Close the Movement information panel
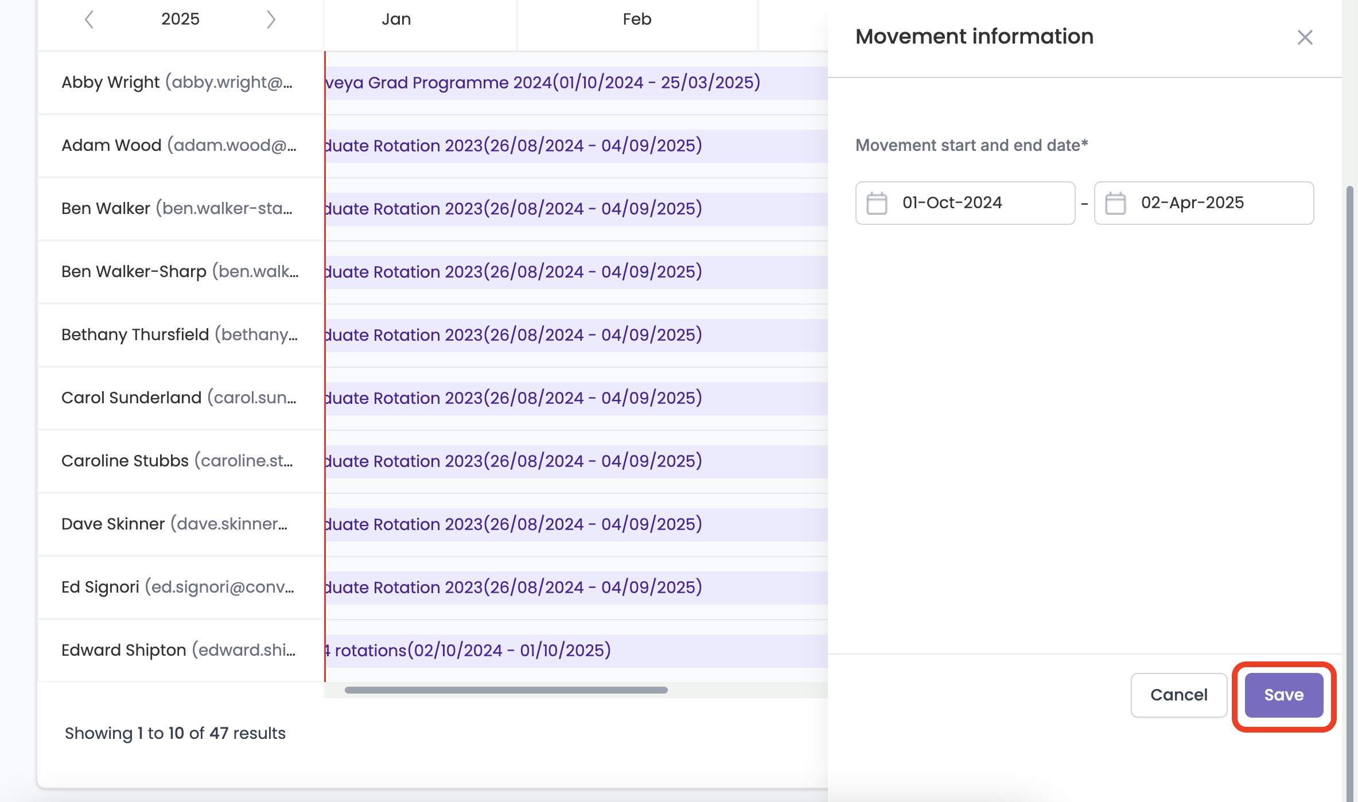Screen dimensions: 1358x802 [x=1305, y=37]
